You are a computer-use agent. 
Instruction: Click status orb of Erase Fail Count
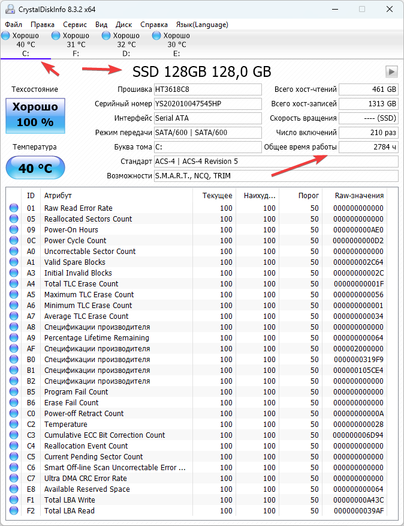14,402
